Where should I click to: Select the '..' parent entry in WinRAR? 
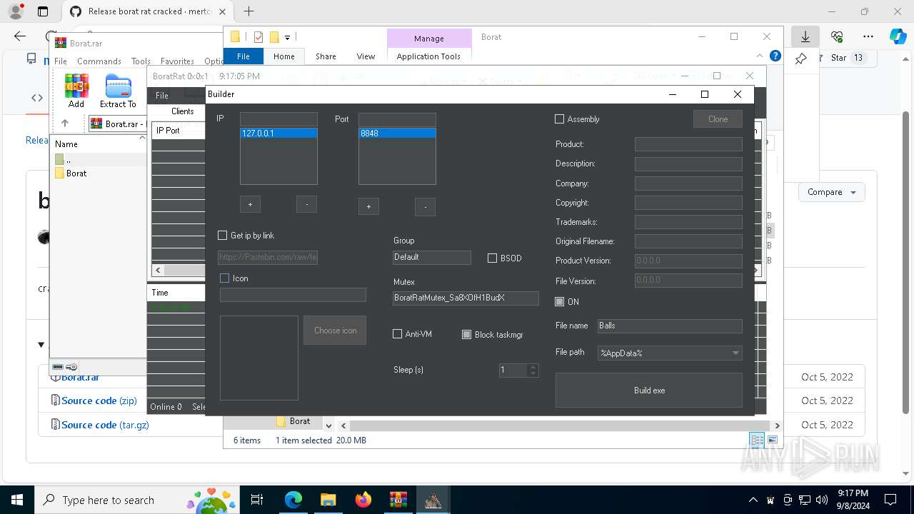pos(64,159)
